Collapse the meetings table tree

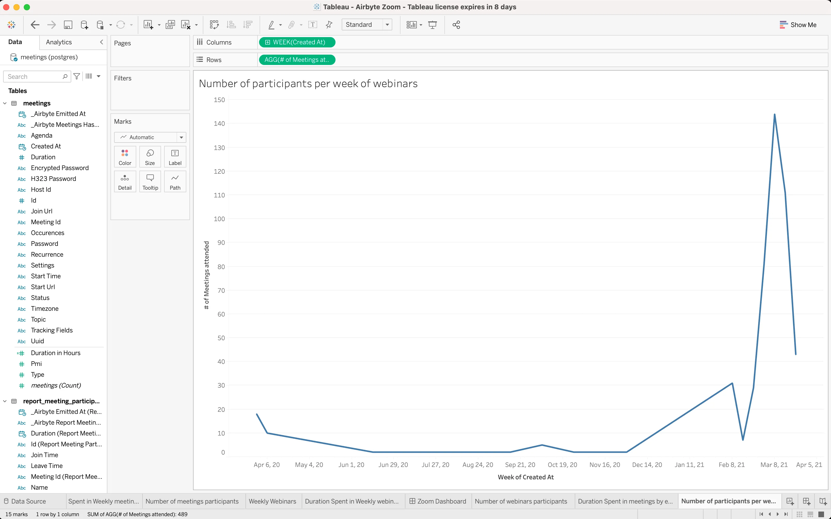point(5,103)
